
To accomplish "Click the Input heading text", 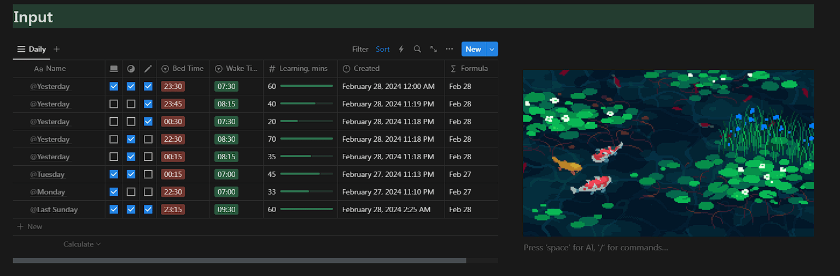I will (x=33, y=17).
